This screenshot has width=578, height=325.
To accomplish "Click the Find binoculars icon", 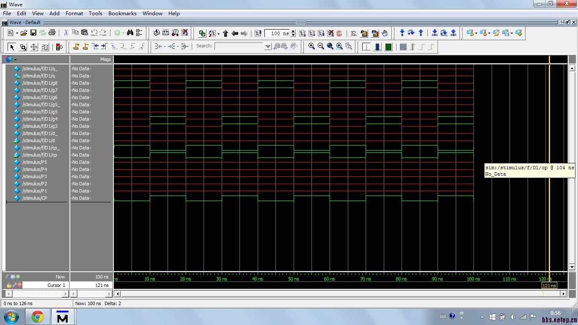I will click(x=130, y=33).
